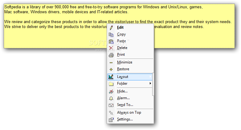Select the highlighted Layout menu label
This screenshot has width=241, height=130.
(122, 77)
